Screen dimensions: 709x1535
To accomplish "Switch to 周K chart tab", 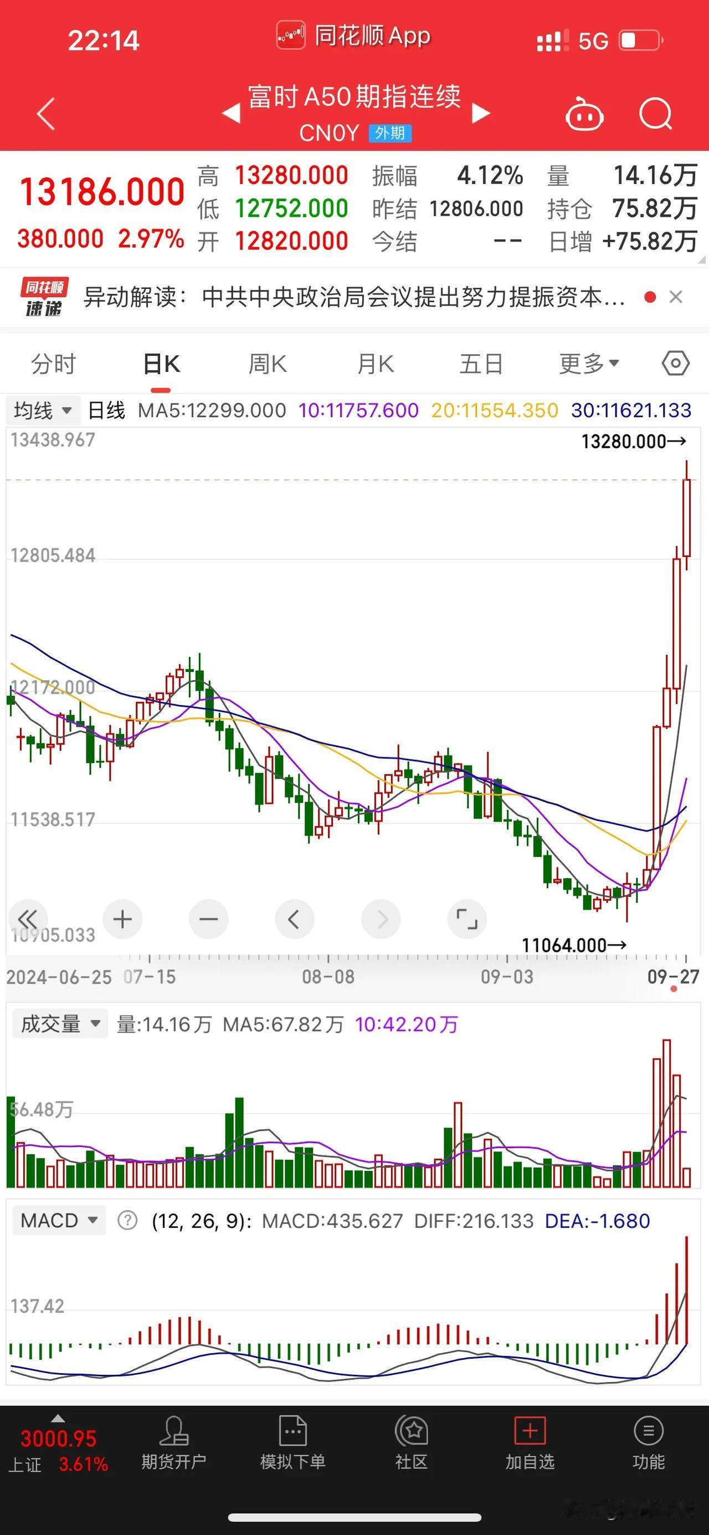I will coord(268,364).
